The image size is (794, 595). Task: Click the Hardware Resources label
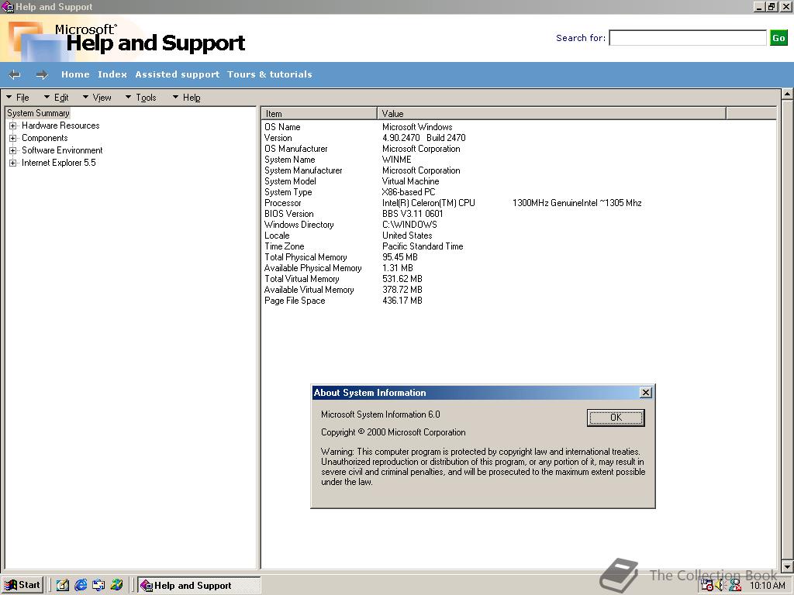[x=60, y=126]
